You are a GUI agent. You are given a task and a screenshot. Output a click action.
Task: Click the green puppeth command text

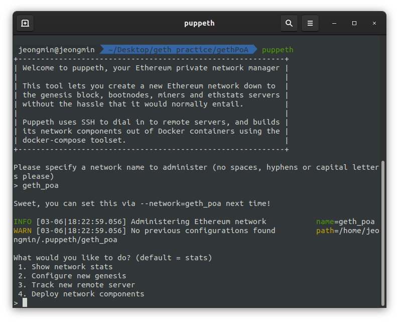pyautogui.click(x=278, y=50)
